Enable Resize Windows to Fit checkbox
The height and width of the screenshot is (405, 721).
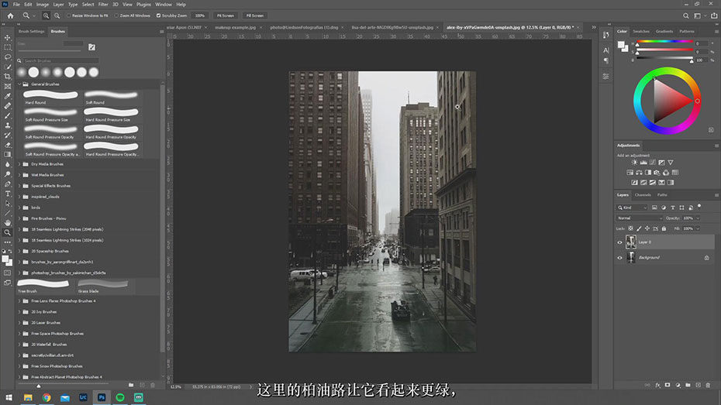[x=68, y=15]
